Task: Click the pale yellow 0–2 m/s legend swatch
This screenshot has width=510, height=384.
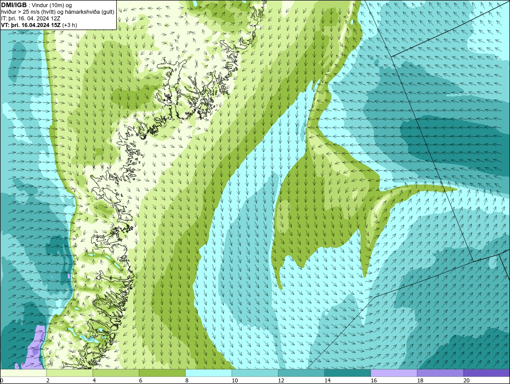Action: 23,373
